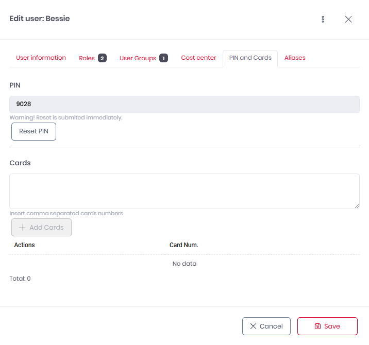Open the Aliases tab
369x345 pixels.
295,58
